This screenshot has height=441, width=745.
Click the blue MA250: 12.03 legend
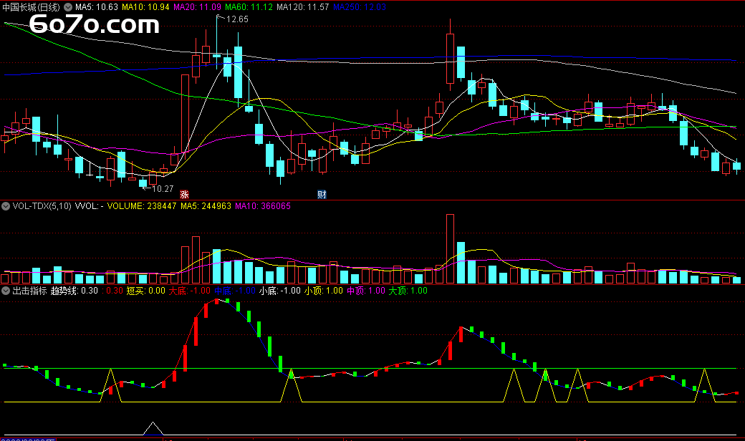[359, 7]
